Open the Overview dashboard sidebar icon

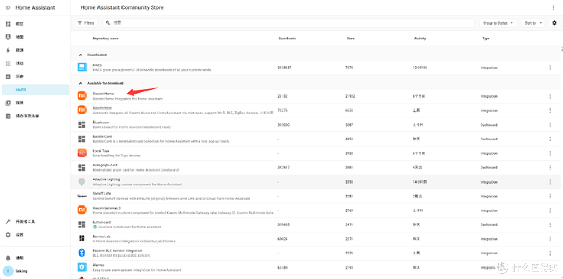[8, 23]
